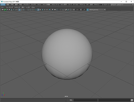
Task: Click the Exposure value field 0.00
Action: tap(77, 10)
